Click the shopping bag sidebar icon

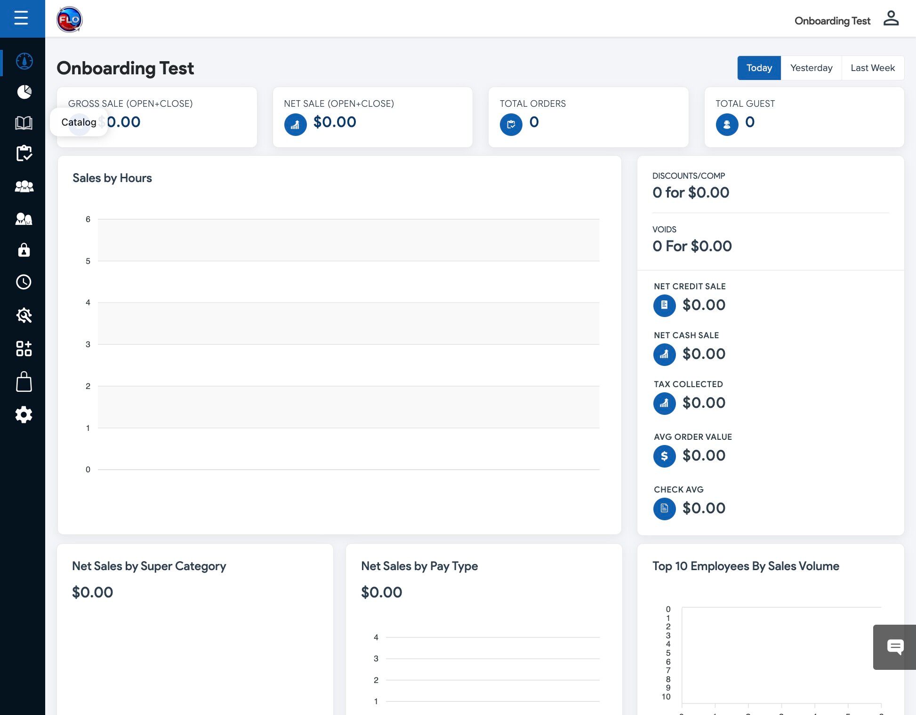click(24, 382)
